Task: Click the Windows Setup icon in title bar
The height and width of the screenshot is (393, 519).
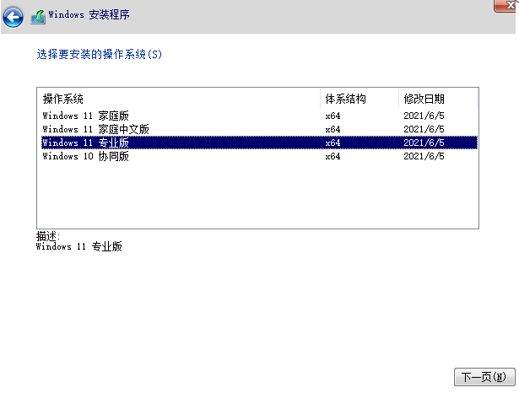Action: tap(38, 16)
